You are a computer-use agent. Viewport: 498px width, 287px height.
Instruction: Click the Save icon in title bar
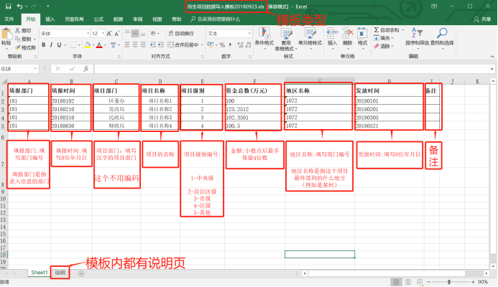[x=8, y=6]
